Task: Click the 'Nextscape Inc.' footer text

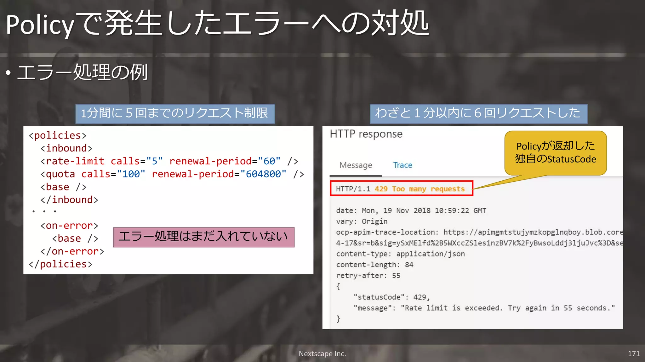Action: pos(322,354)
